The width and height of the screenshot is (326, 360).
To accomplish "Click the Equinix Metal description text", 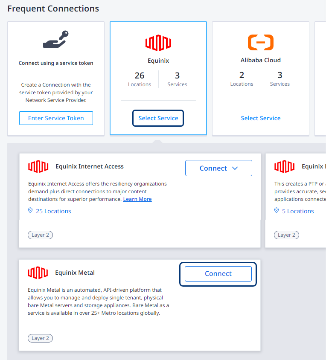I will click(x=98, y=302).
